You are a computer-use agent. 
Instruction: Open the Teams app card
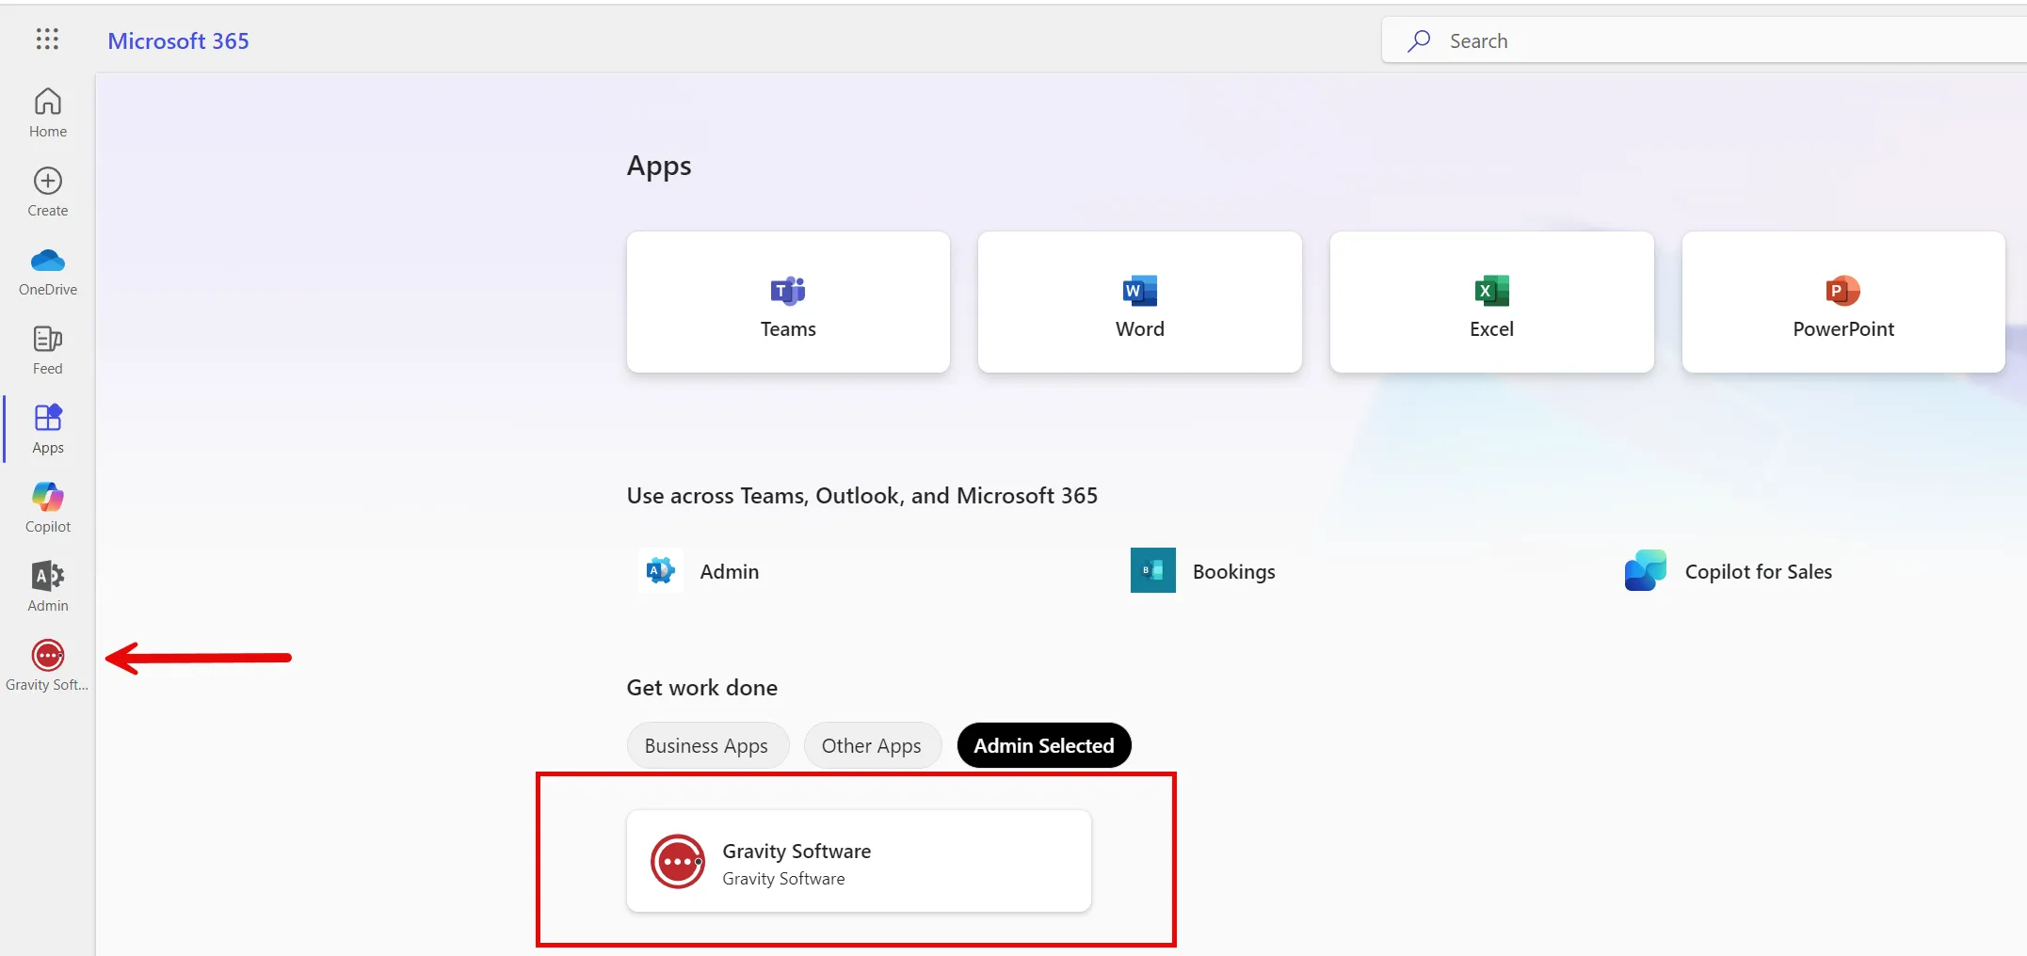pos(788,302)
